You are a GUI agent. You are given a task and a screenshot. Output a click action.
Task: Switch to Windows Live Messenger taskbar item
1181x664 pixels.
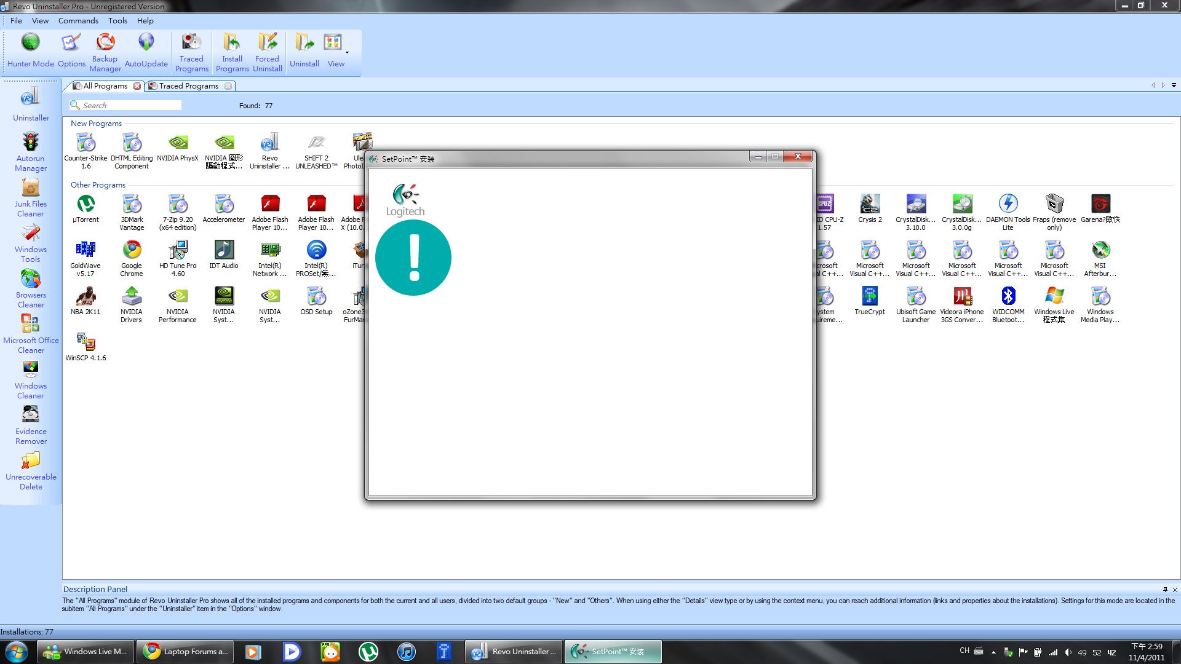tap(85, 652)
